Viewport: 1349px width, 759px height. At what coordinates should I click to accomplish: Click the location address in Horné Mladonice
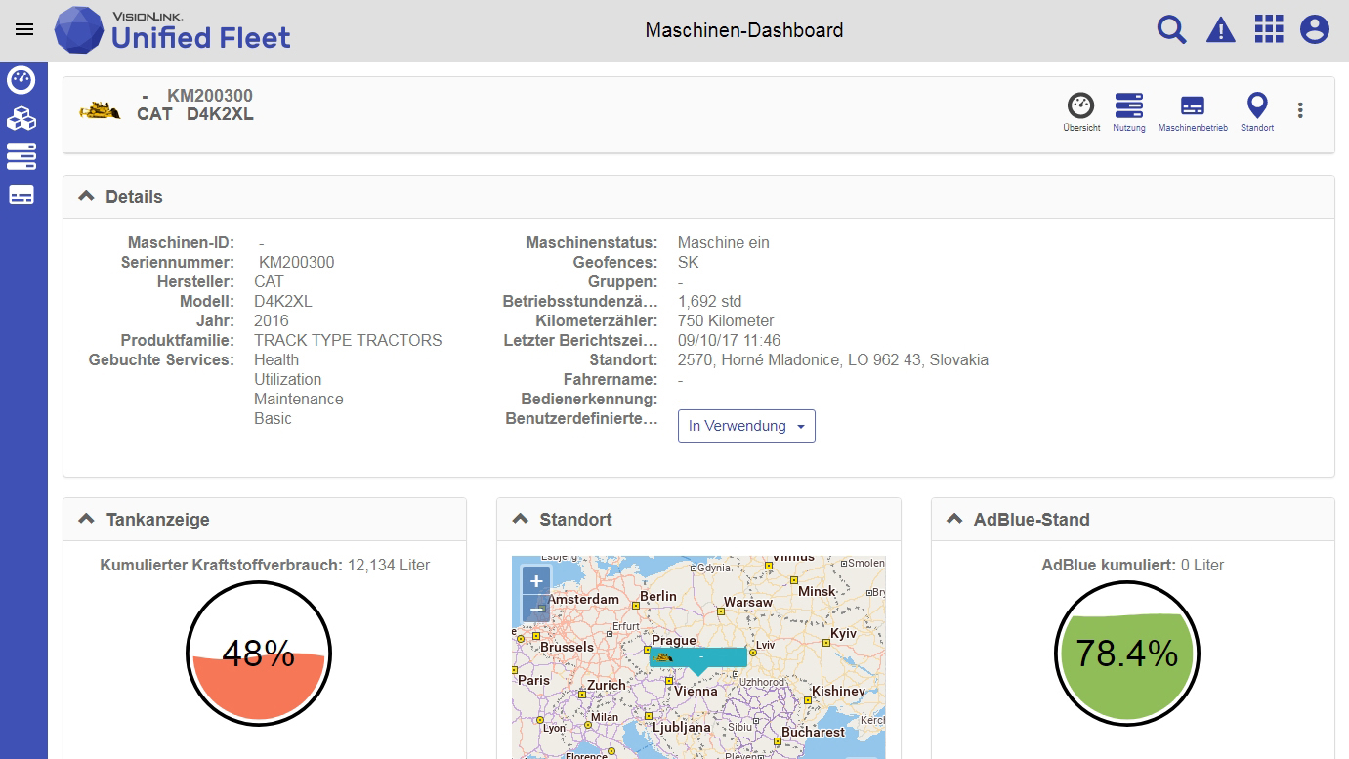(833, 359)
